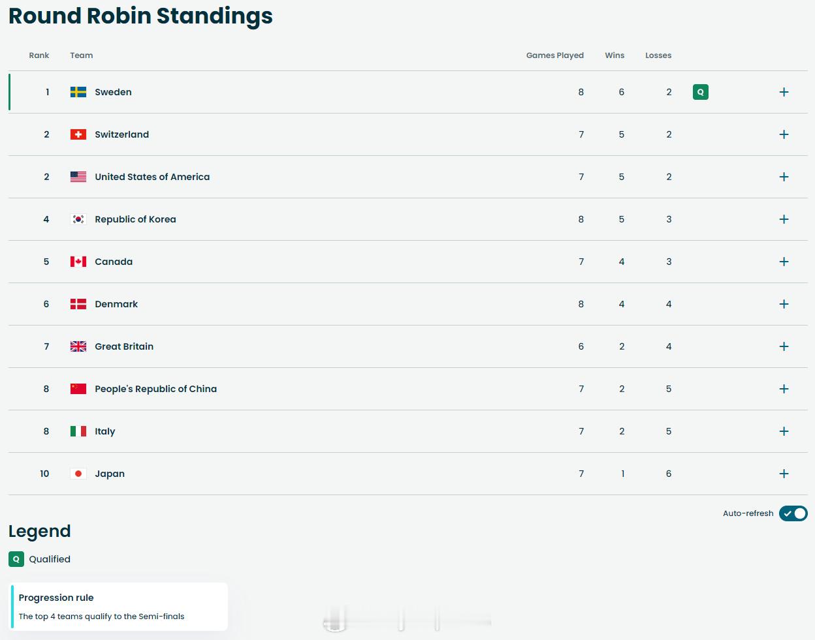
Task: Click the Losses column header
Action: tap(658, 55)
